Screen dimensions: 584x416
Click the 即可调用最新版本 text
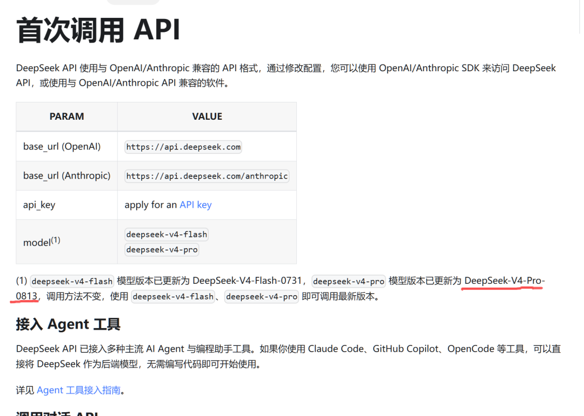338,296
